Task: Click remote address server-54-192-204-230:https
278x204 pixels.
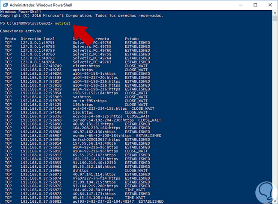Action: click(x=103, y=120)
